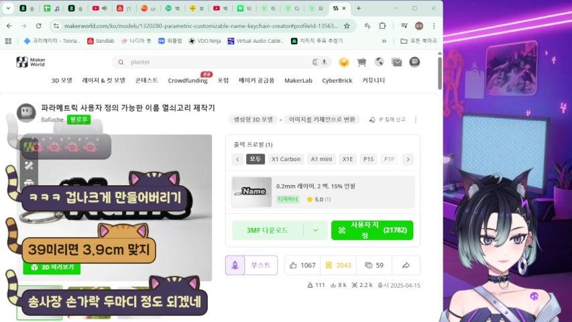Viewport: 572px width, 322px height.
Task: Click the 3MF 다운로드 button
Action: pos(268,230)
